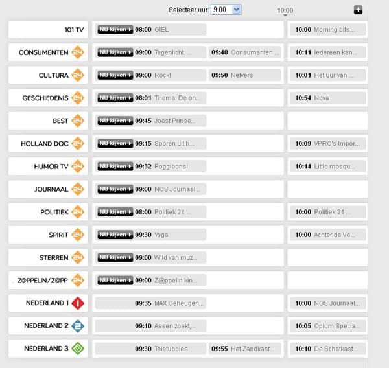389x368 pixels.
Task: Click NU kijken for Z@ppelin kin... program
Action: tap(115, 281)
